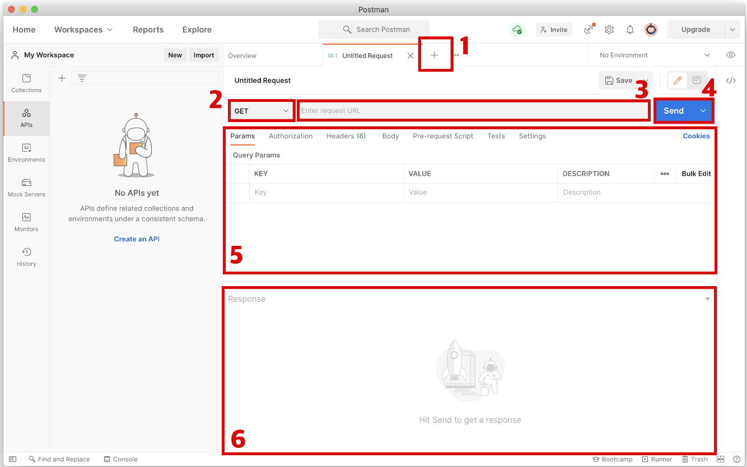Click the Send button
Viewport: 747px width, 467px height.
(674, 111)
